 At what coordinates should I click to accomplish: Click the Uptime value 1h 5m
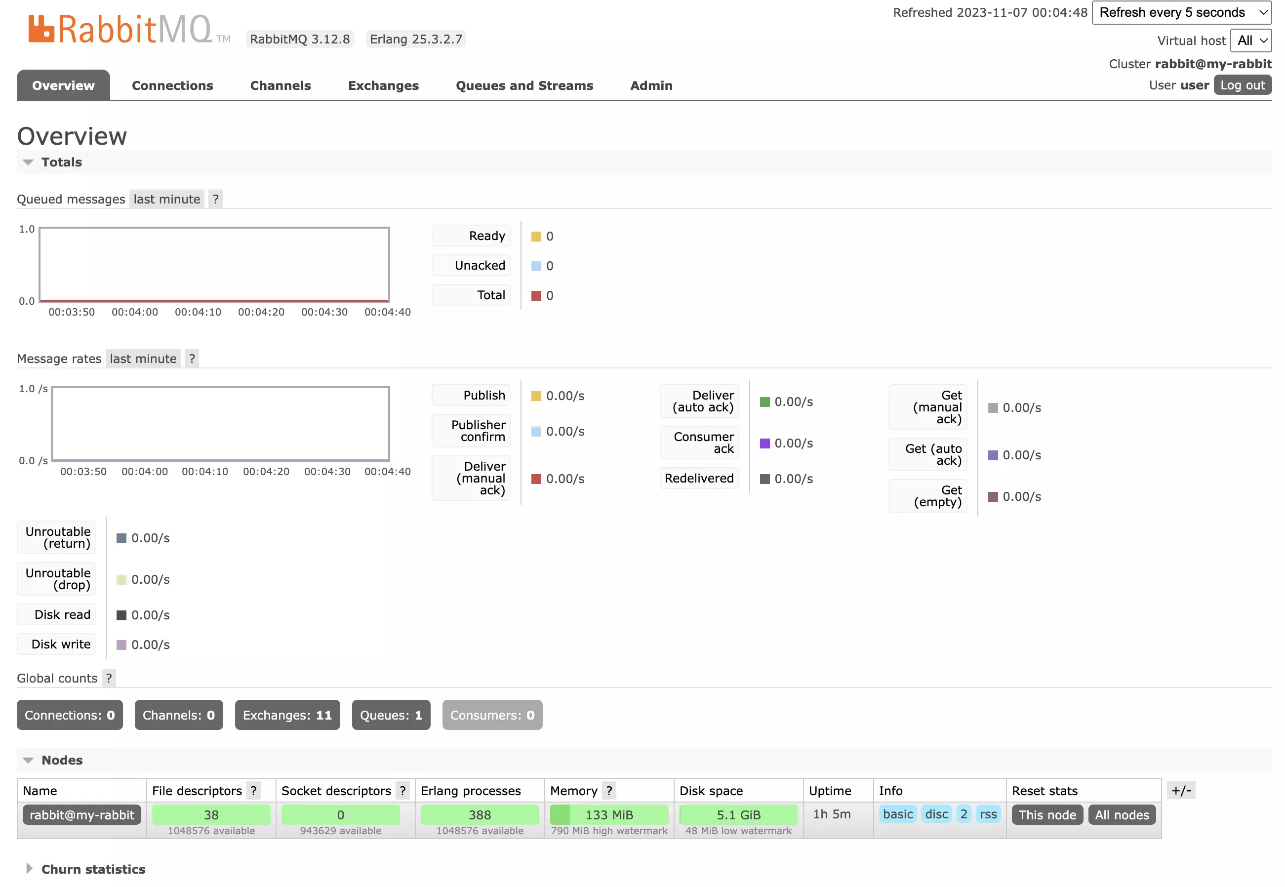click(832, 814)
